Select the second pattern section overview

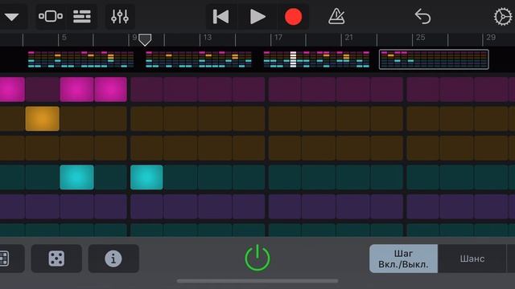click(199, 59)
